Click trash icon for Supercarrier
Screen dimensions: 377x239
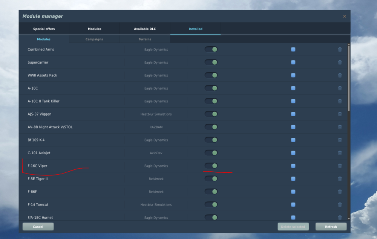pyautogui.click(x=340, y=62)
